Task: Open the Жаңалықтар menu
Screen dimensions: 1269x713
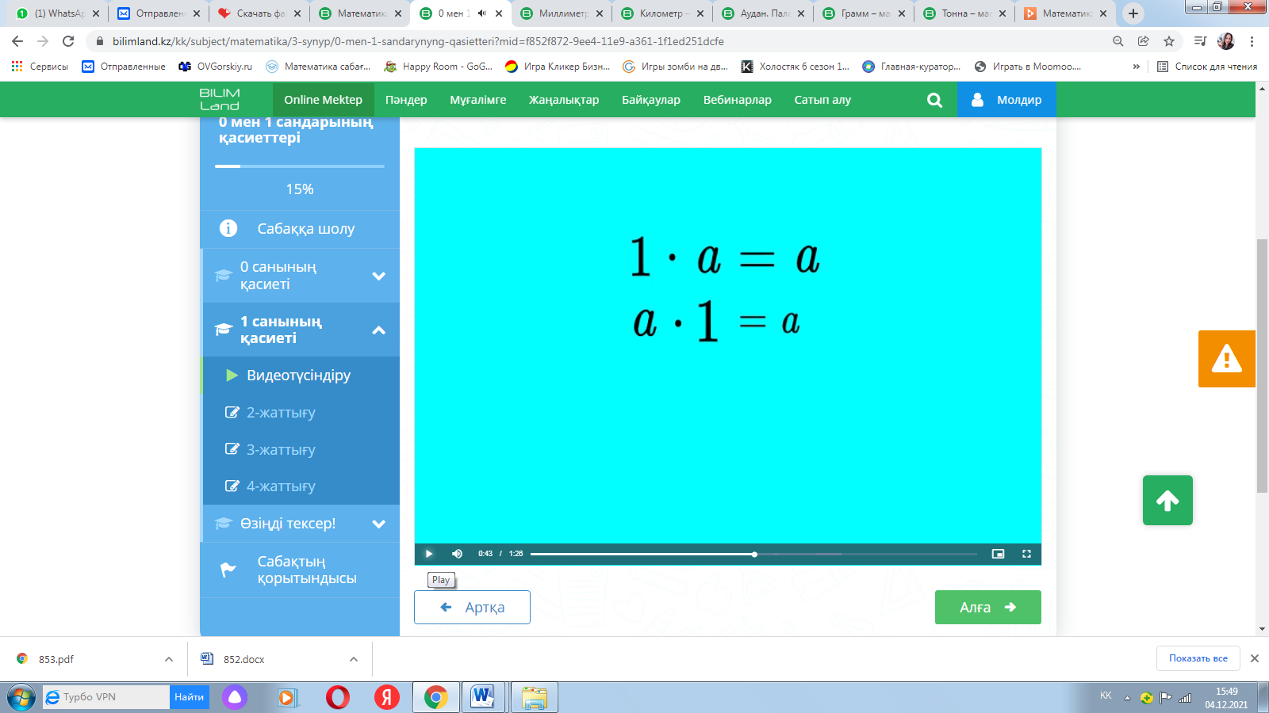Action: (564, 100)
